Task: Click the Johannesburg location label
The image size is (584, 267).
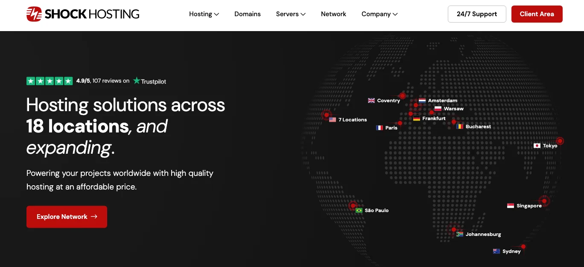Action: click(483, 234)
